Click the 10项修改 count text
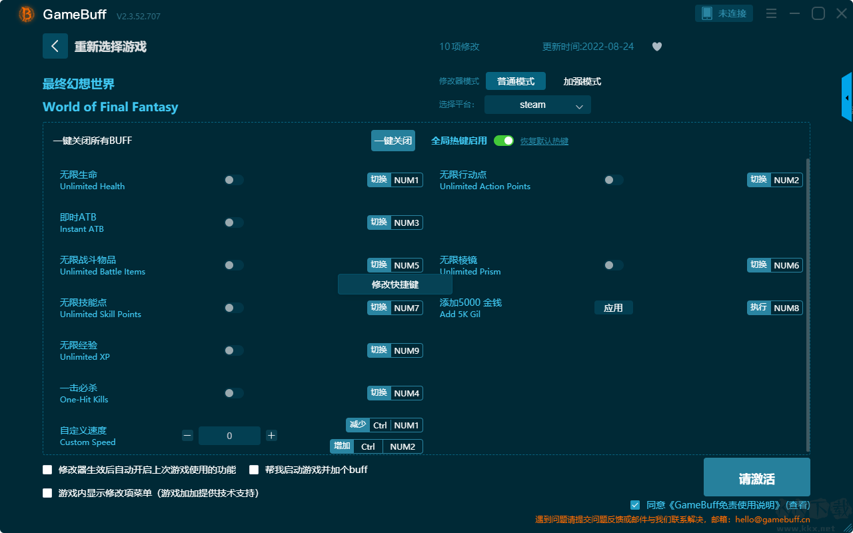Image resolution: width=853 pixels, height=533 pixels. pyautogui.click(x=459, y=47)
